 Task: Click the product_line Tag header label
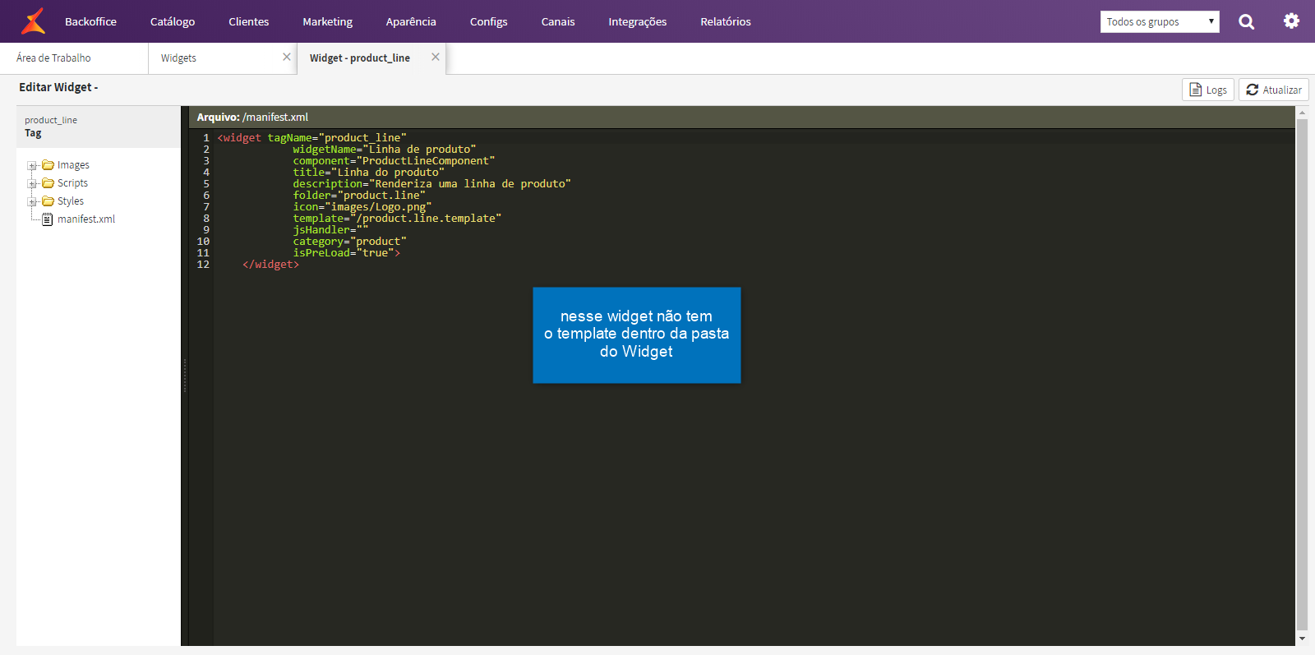[51, 127]
